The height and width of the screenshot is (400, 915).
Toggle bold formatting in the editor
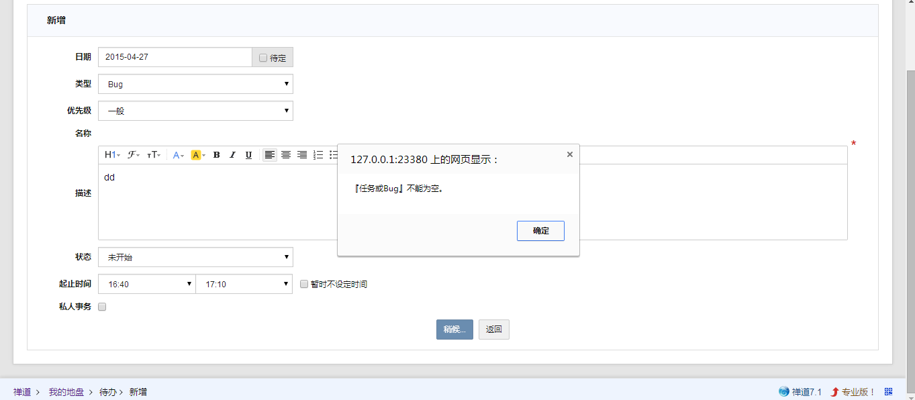[x=216, y=155]
